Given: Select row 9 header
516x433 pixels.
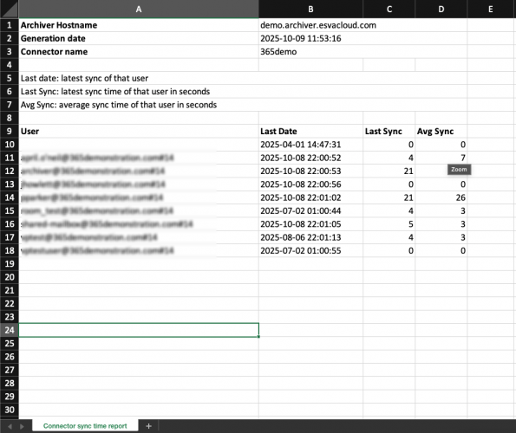Looking at the screenshot, I should point(10,132).
